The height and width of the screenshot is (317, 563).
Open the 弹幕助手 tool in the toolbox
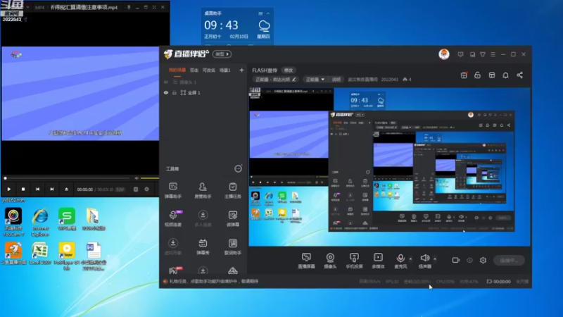coord(173,190)
